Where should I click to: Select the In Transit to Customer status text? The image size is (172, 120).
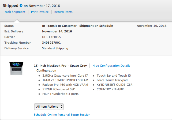point(77,26)
